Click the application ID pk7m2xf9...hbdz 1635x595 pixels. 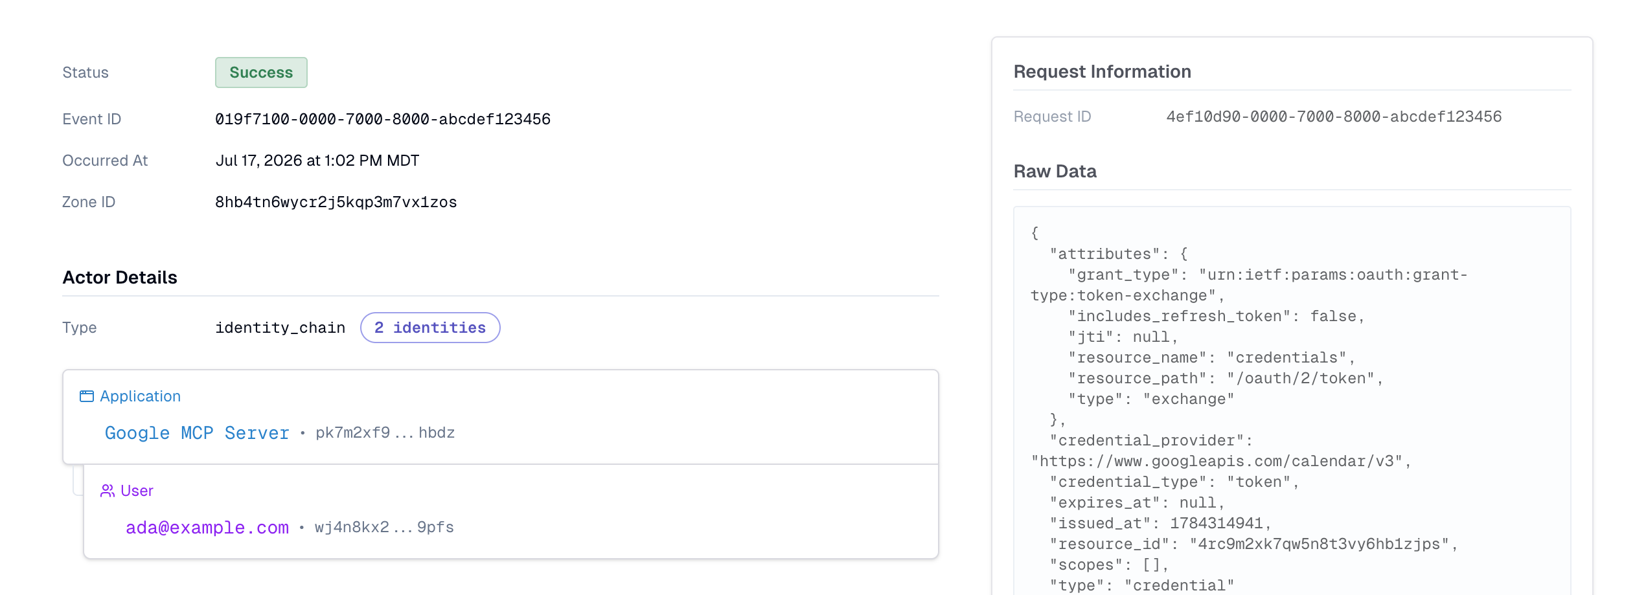[x=385, y=432]
